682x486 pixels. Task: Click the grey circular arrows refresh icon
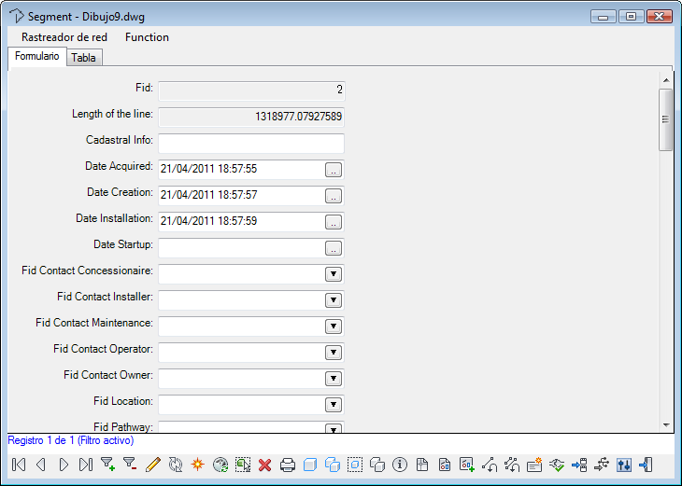(176, 465)
